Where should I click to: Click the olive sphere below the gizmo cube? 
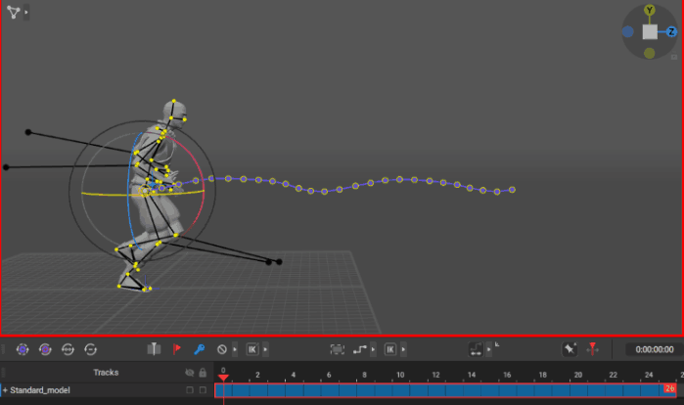click(x=650, y=53)
